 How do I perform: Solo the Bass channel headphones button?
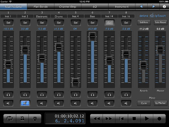point(93,95)
